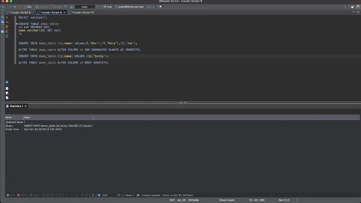
Task: Click the Writable status entry
Action: (193, 200)
